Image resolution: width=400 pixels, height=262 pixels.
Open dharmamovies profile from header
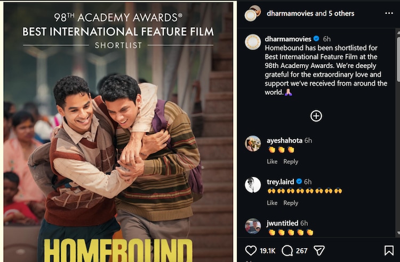coord(290,13)
